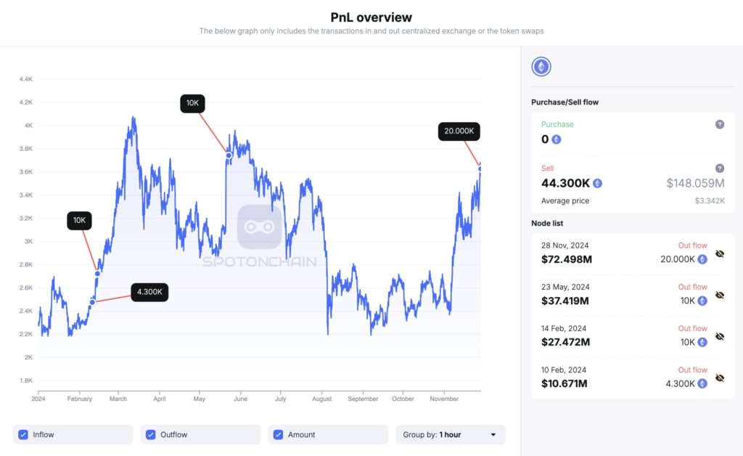Click the Ethereum icon in 10 Feb node

tap(702, 383)
